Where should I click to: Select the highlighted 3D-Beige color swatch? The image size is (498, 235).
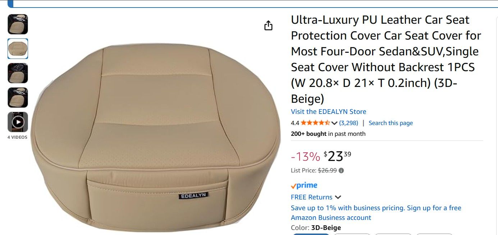coord(311,234)
